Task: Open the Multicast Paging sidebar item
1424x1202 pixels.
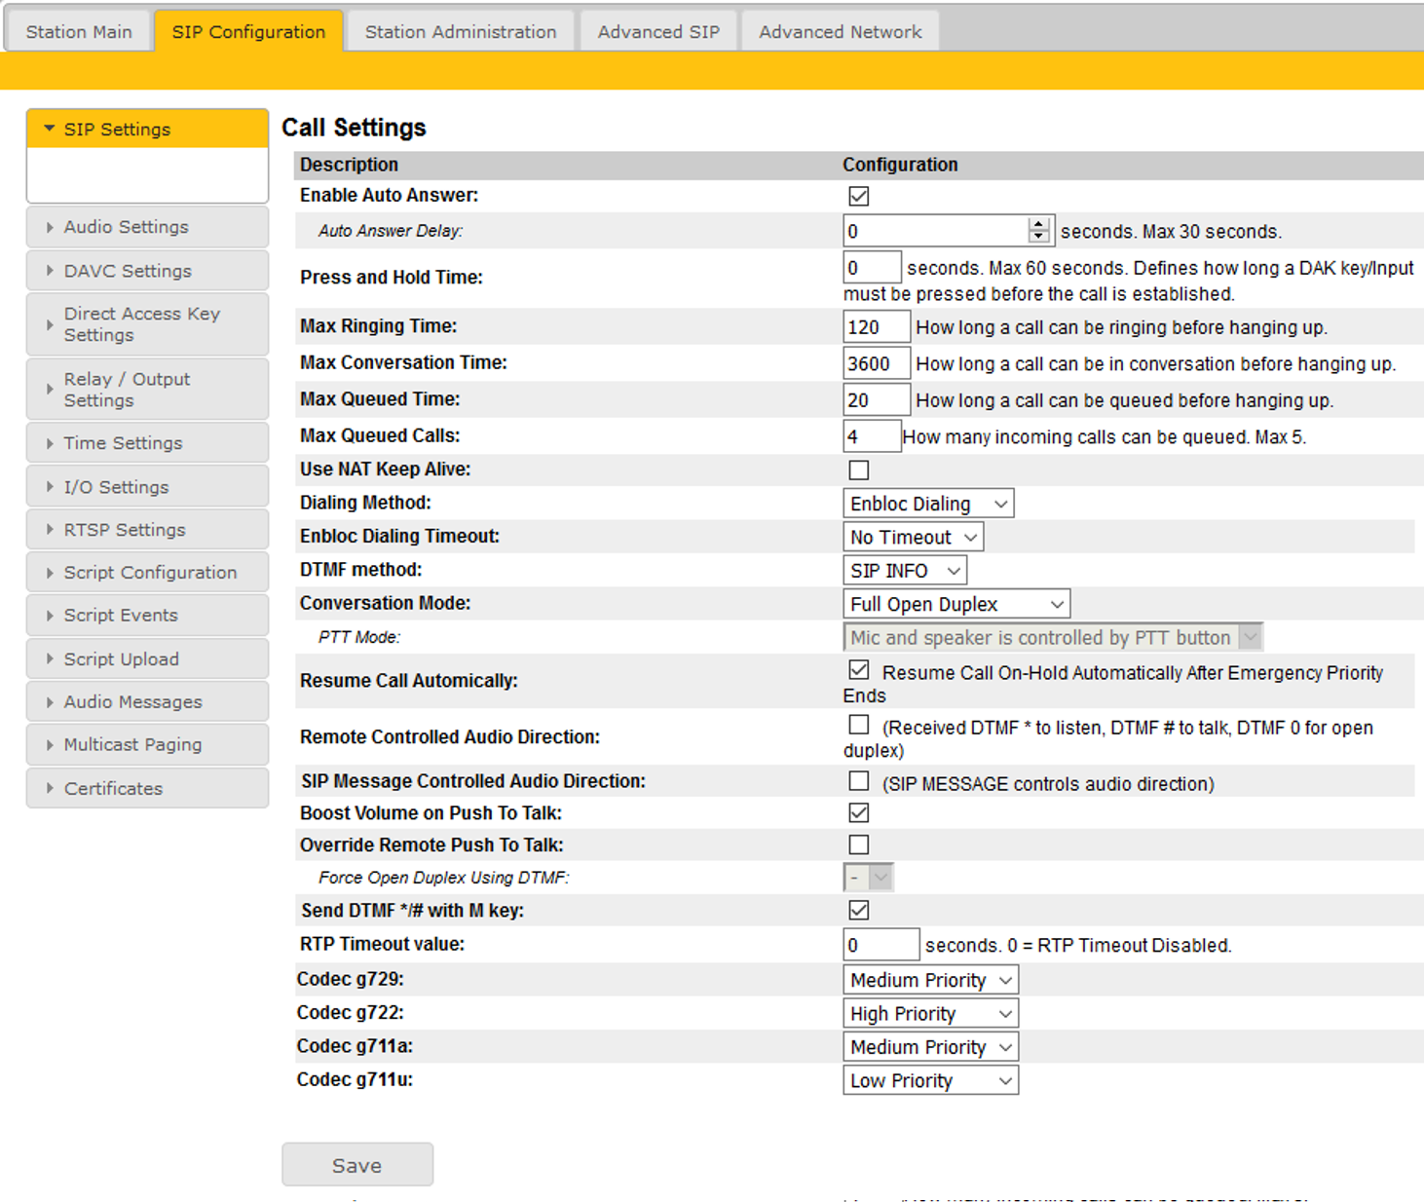Action: 147,744
